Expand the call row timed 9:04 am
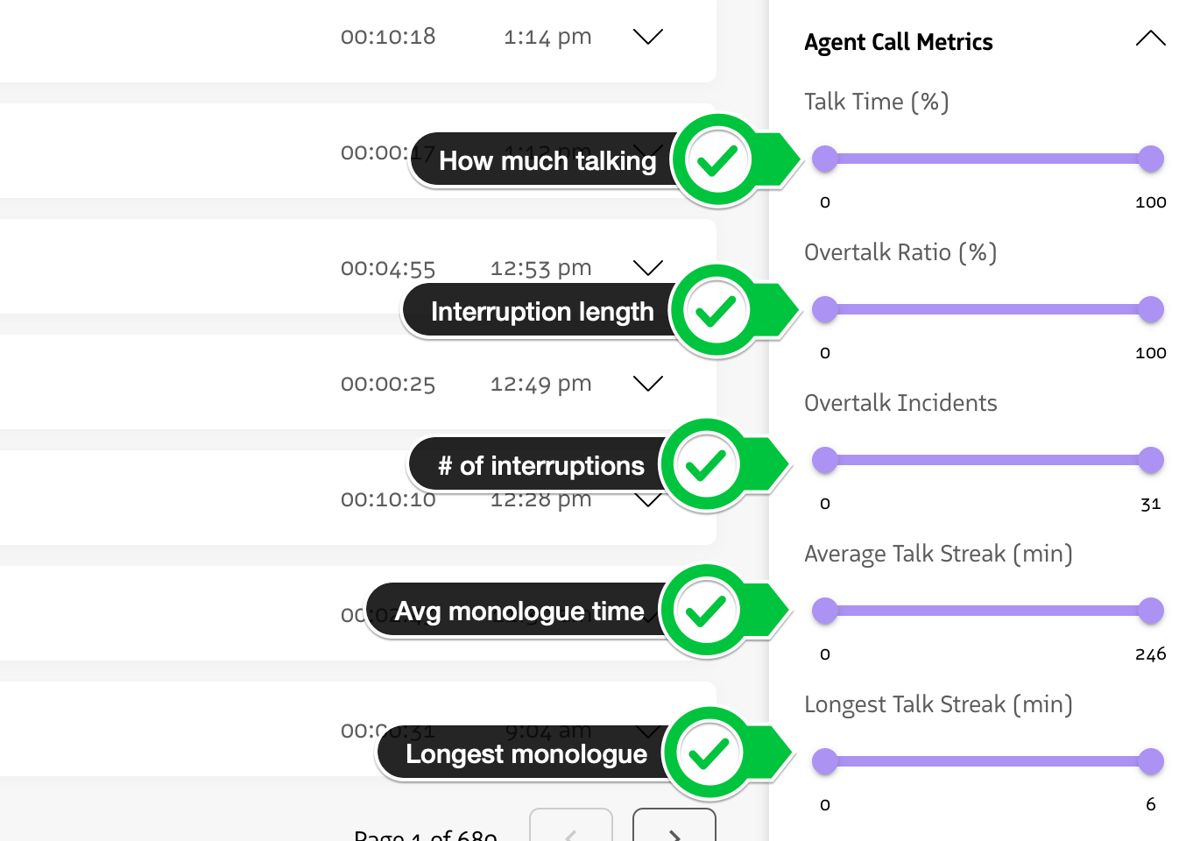The width and height of the screenshot is (1193, 841). pyautogui.click(x=647, y=730)
